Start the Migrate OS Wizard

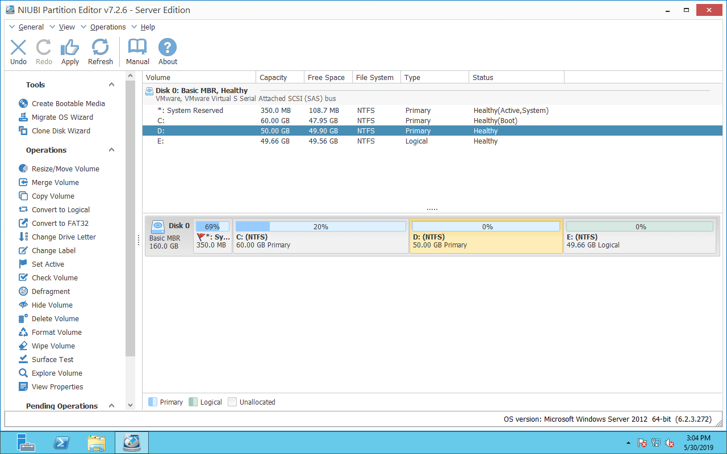62,117
